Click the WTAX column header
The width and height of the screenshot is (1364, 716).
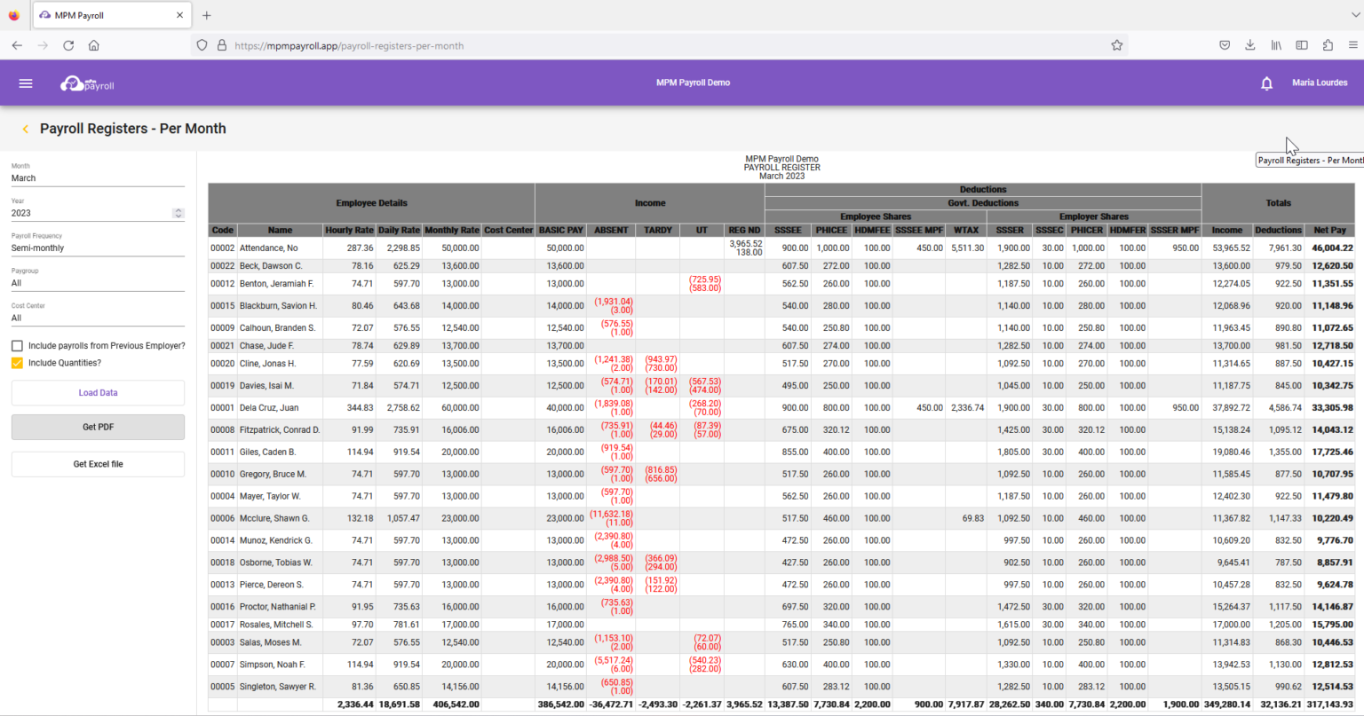966,230
